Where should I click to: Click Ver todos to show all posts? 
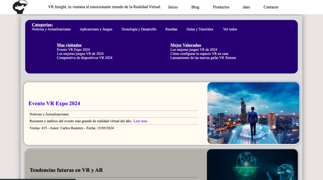click(x=230, y=29)
